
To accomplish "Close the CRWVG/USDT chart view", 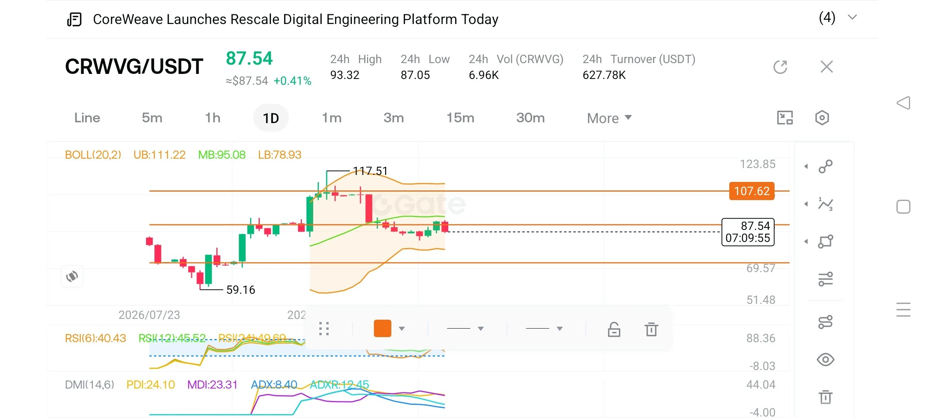I will click(x=826, y=67).
